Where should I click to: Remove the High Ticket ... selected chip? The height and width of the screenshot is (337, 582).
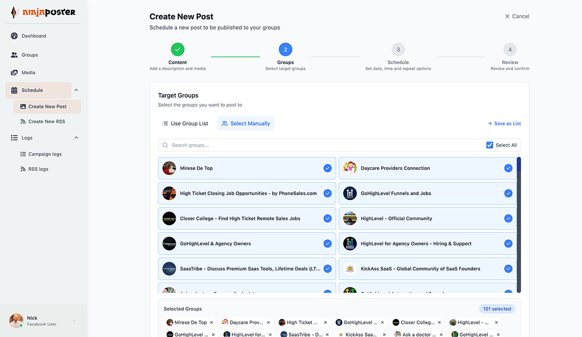pyautogui.click(x=325, y=322)
